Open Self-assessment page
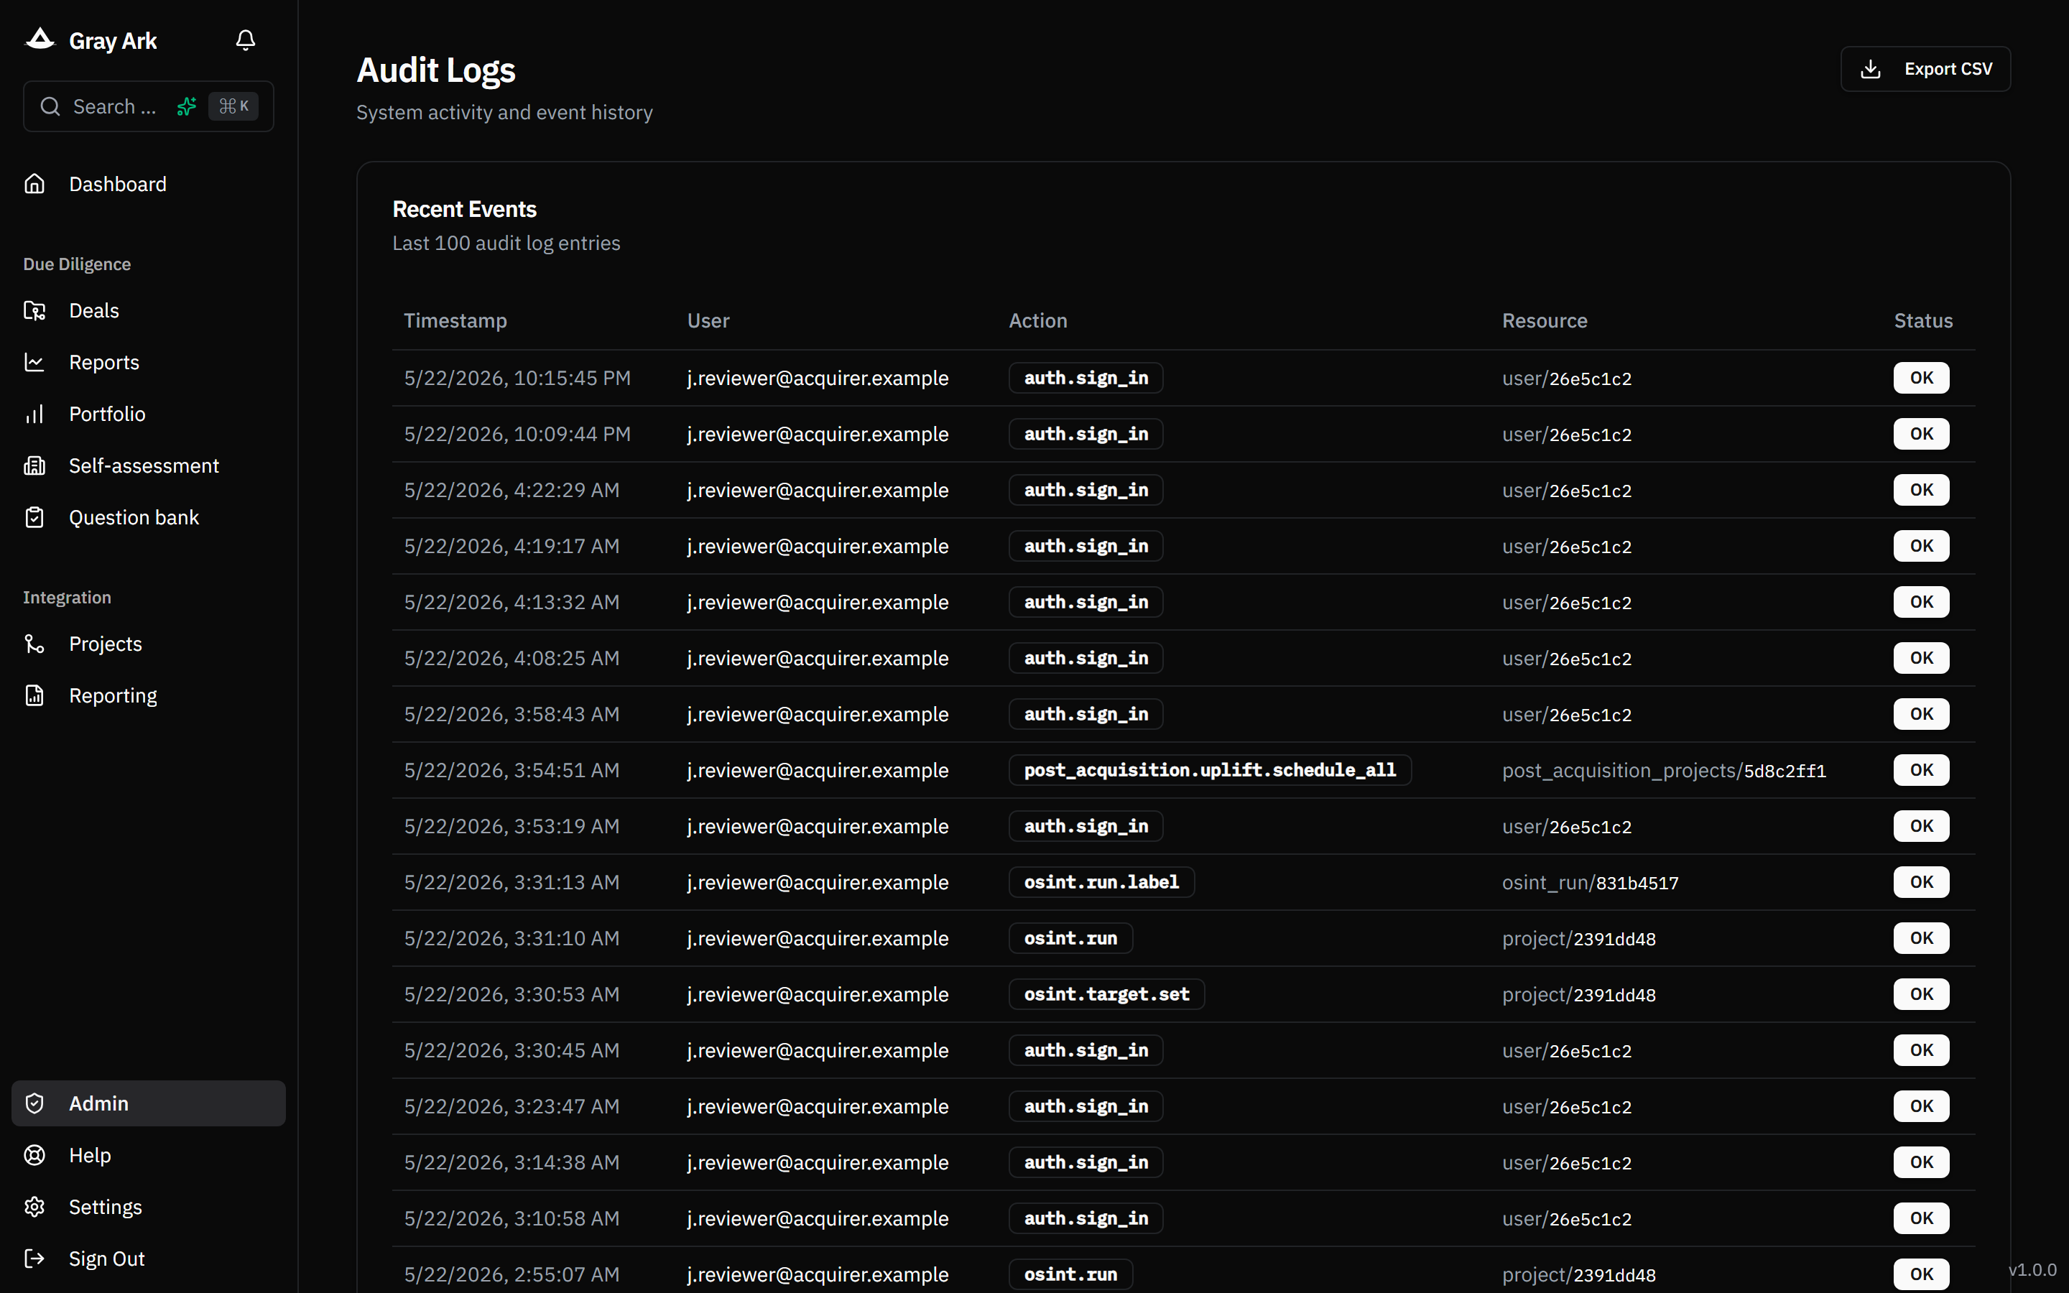The image size is (2069, 1293). pos(149,466)
